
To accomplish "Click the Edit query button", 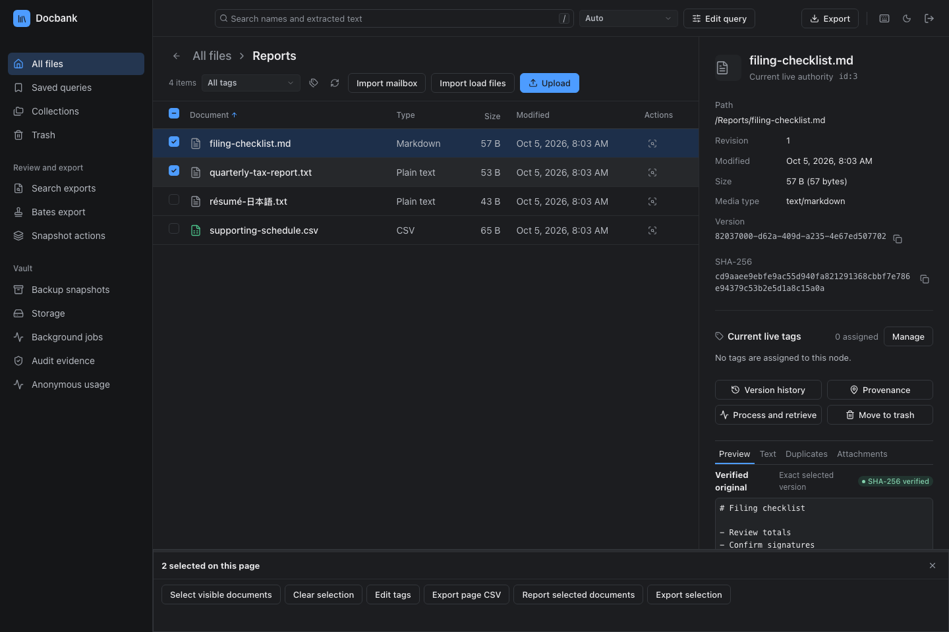I will coord(719,18).
